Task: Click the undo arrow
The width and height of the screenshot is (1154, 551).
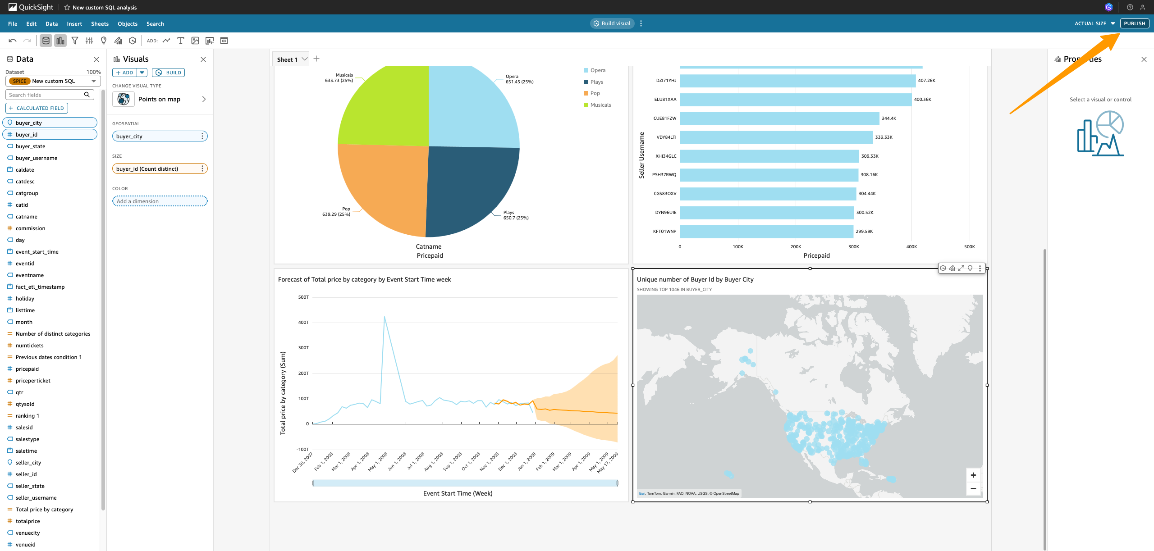Action: (x=13, y=41)
